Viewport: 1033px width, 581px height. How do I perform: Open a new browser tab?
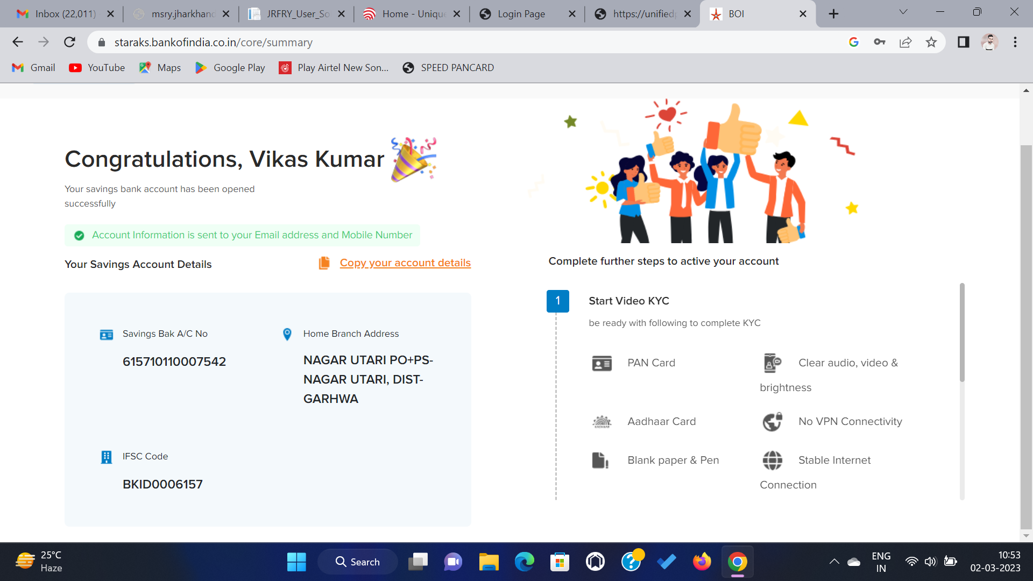[833, 14]
